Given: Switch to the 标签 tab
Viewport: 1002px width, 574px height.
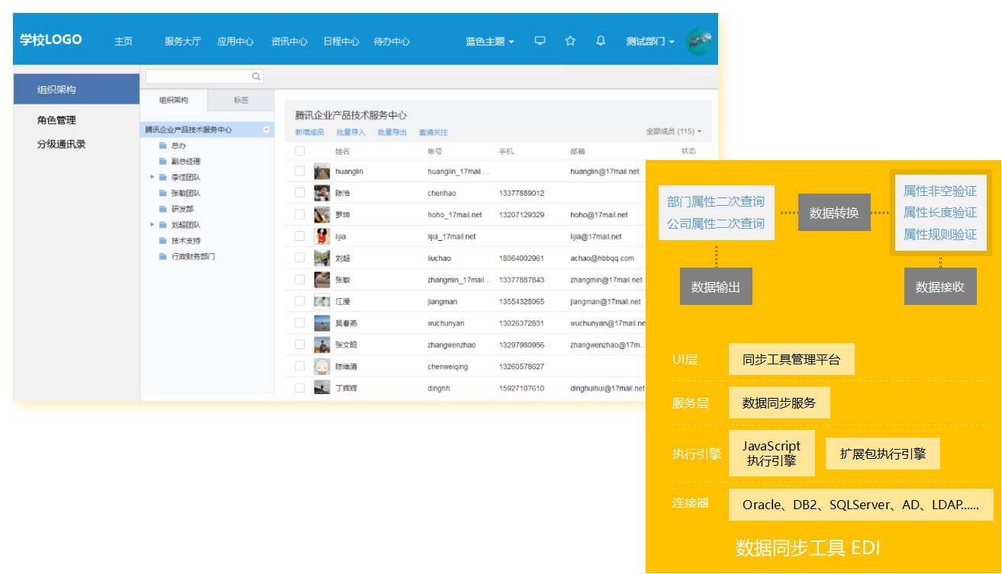Looking at the screenshot, I should coord(241,100).
